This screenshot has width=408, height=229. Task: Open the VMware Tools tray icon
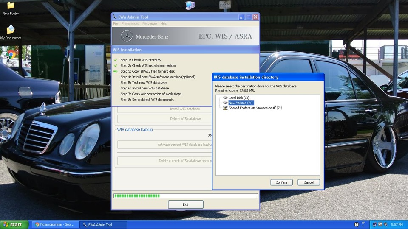tap(380, 224)
